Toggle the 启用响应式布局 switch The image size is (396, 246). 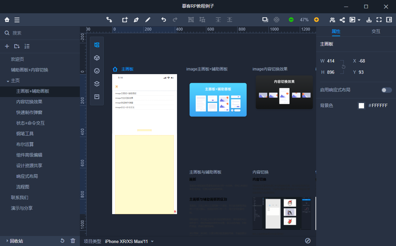click(386, 90)
